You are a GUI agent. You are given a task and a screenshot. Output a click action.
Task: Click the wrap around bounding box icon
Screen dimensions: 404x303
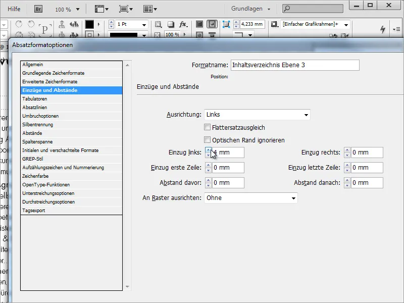coord(212,24)
